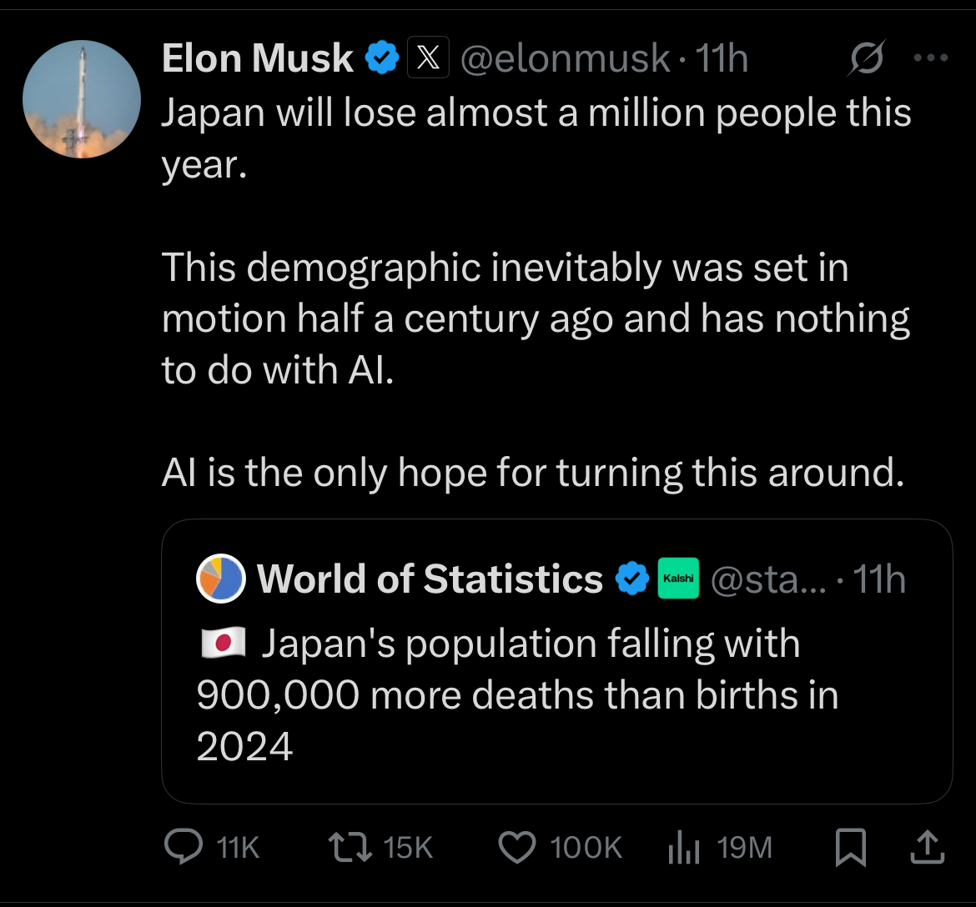This screenshot has height=907, width=976.
Task: Click the World of Statistics account name
Action: coord(430,579)
